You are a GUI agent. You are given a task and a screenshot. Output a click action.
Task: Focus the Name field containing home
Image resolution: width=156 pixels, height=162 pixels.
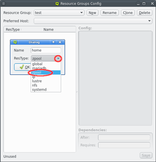[46, 50]
